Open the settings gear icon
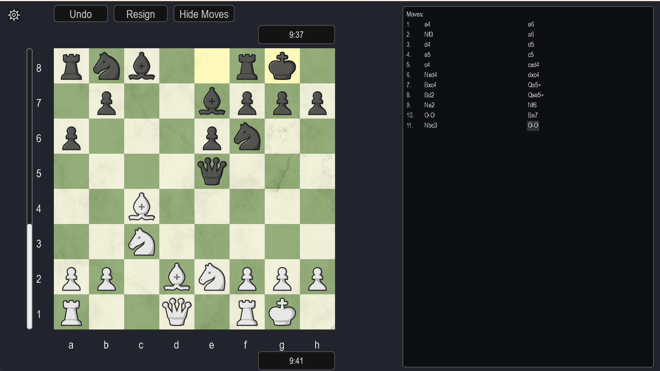 click(14, 15)
